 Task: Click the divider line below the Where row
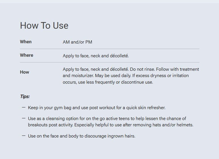coord(109,62)
